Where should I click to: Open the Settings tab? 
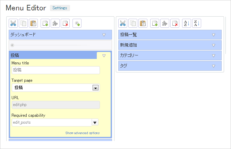point(60,8)
